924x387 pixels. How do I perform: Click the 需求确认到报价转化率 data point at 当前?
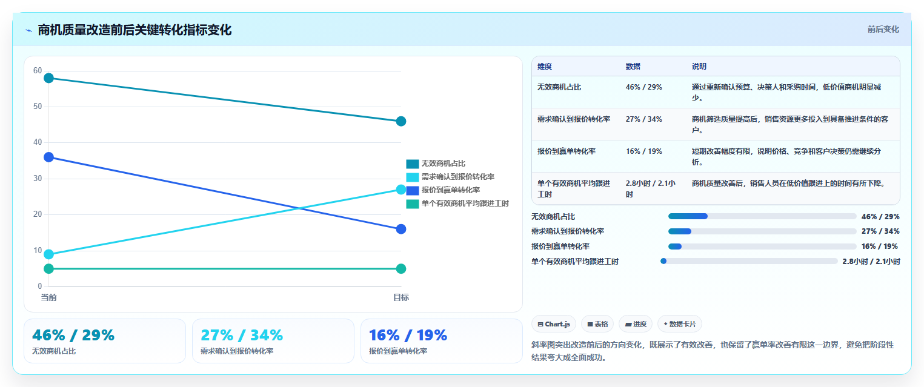(49, 254)
